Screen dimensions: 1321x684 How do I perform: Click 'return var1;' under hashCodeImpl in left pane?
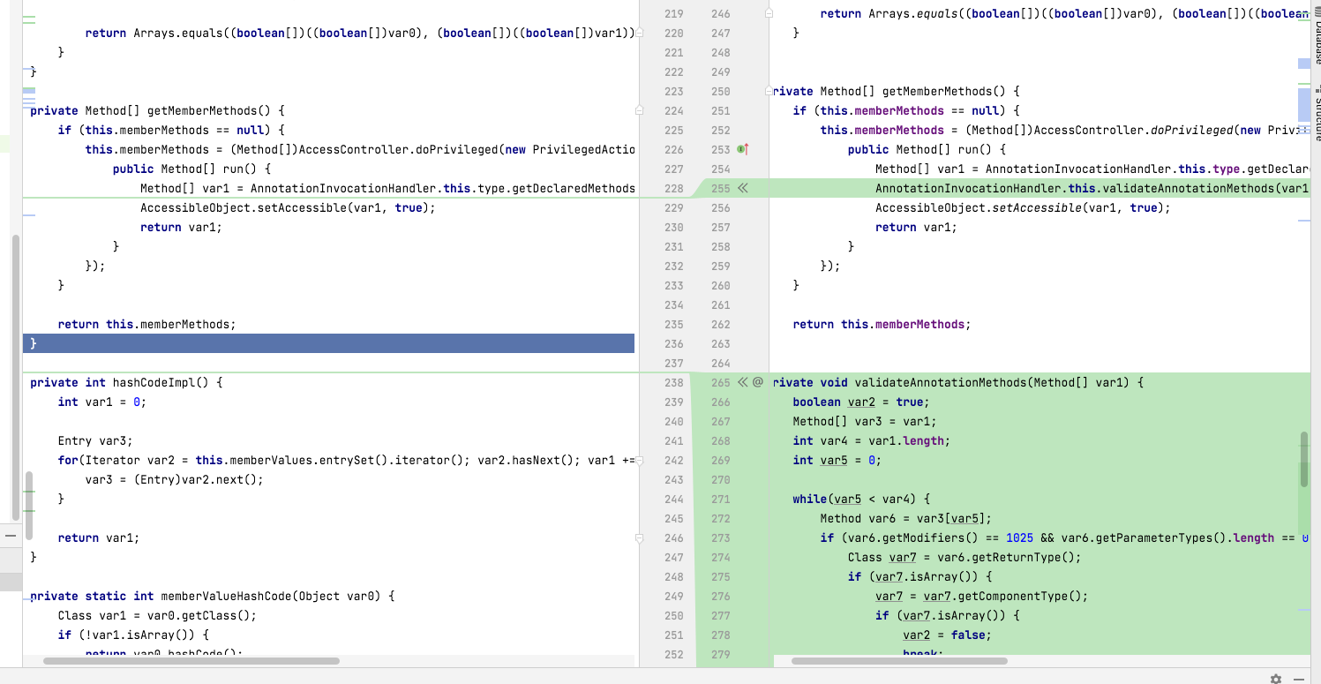tap(99, 537)
